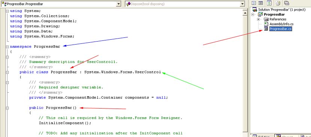Click the Show All Files icon
Image resolution: width=311 pixels, height=137 pixels.
point(278,3)
